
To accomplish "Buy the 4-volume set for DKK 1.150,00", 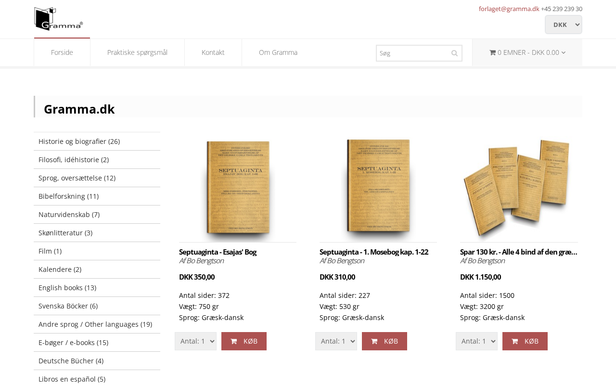I will click(525, 341).
